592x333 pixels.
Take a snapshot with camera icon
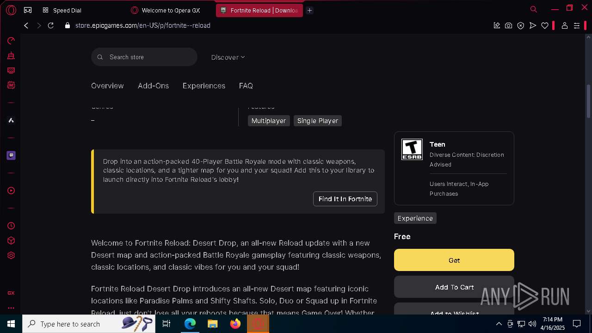click(509, 25)
